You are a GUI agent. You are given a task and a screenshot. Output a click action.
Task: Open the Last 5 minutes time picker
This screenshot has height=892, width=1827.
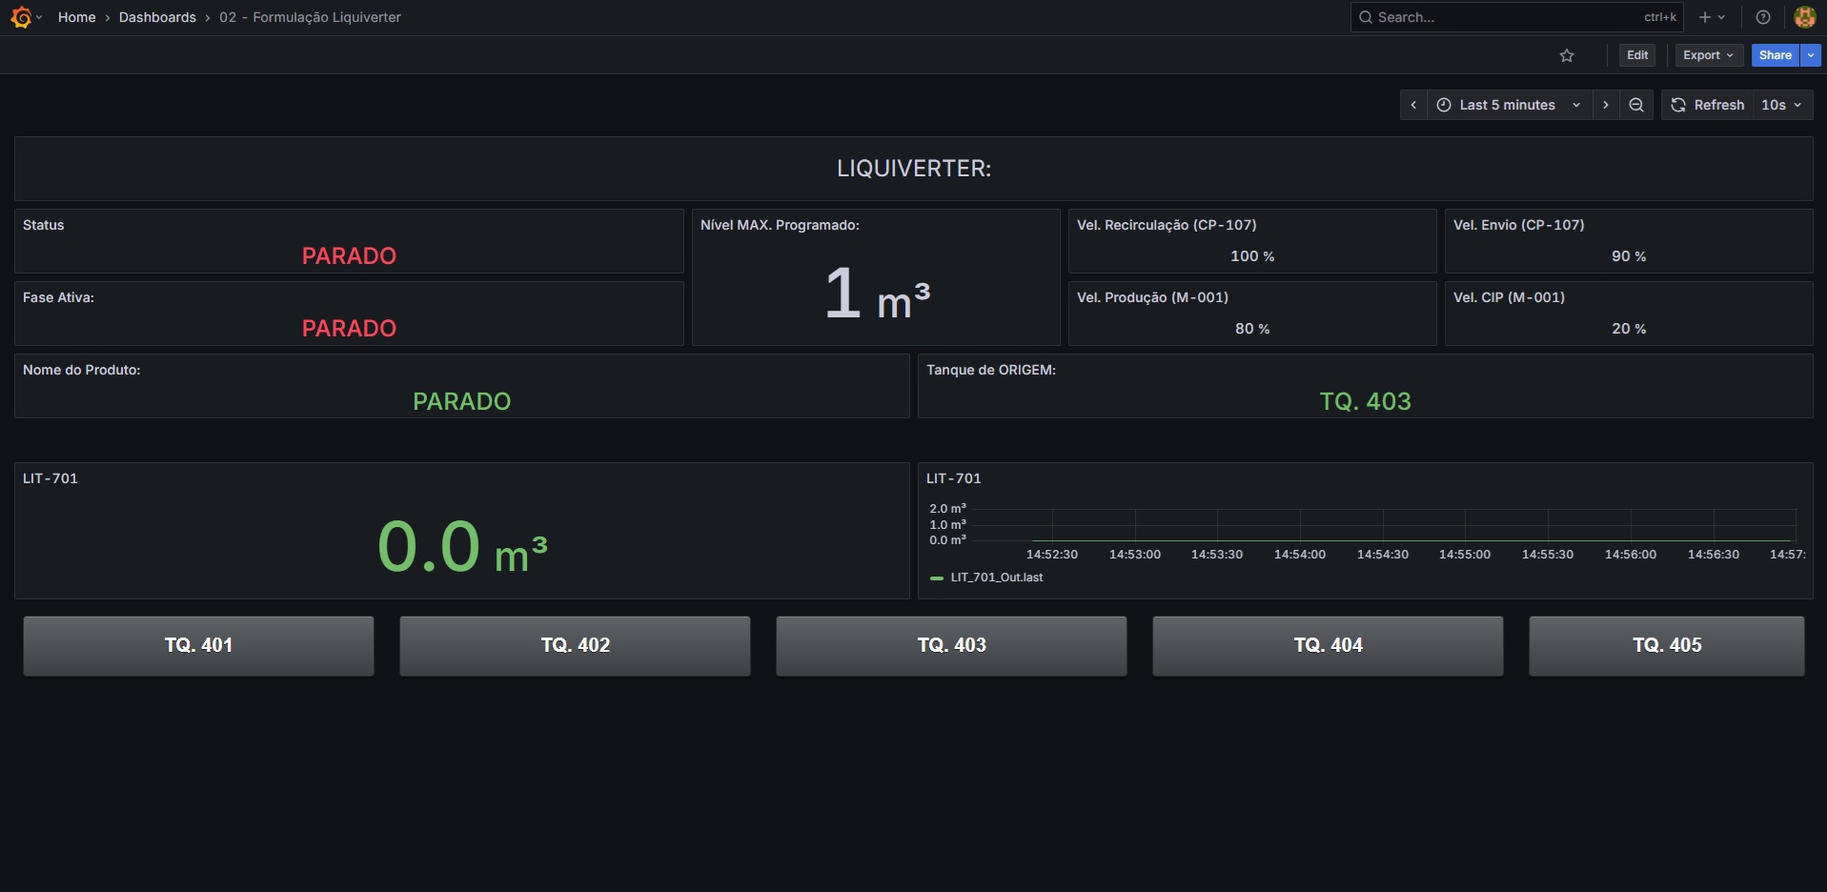tap(1509, 105)
